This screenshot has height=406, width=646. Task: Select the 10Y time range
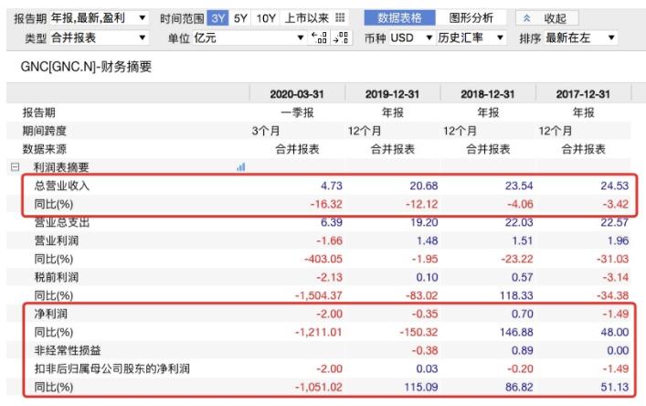(x=265, y=18)
